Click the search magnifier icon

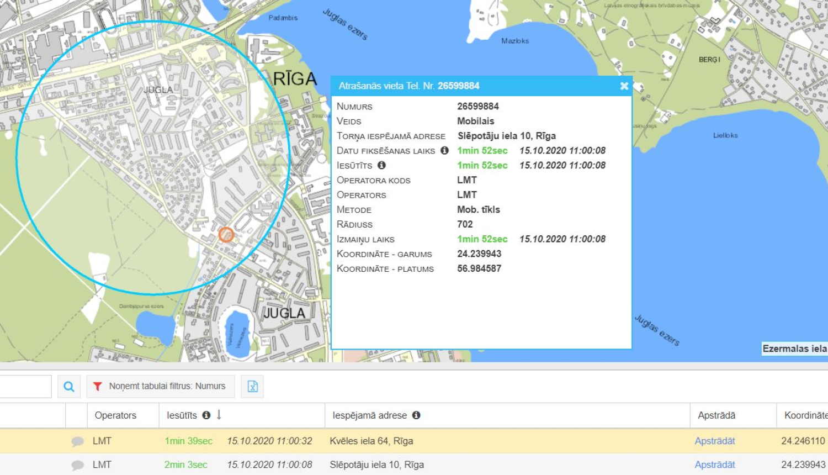[x=69, y=387]
